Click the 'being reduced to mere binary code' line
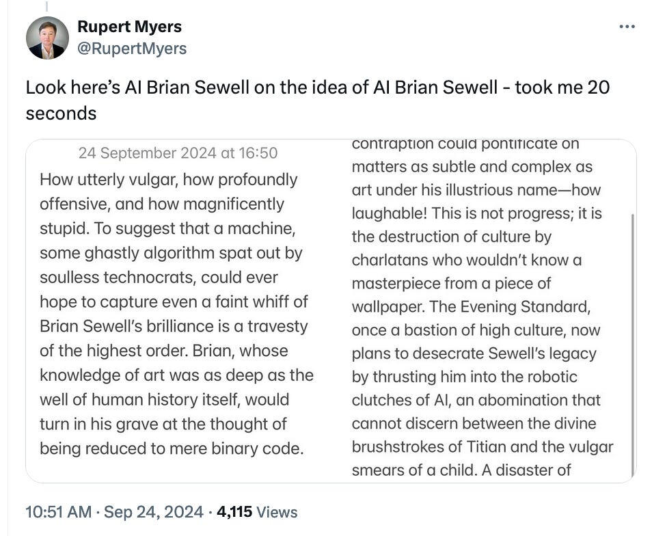Viewport: 652px width, 536px height. point(170,448)
